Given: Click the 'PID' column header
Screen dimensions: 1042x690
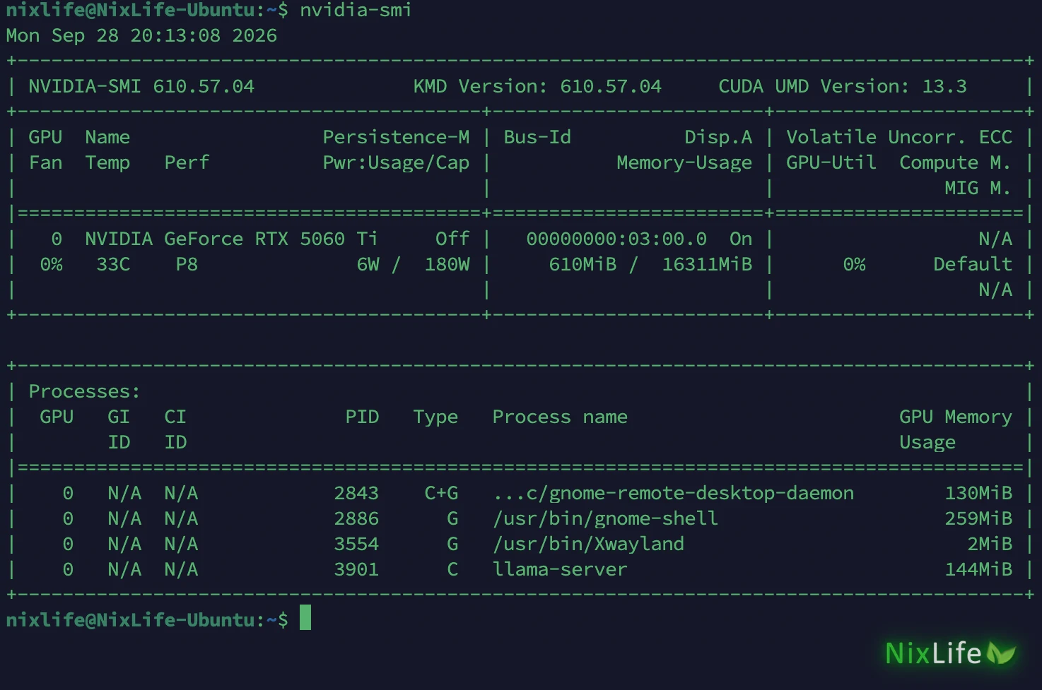Looking at the screenshot, I should pos(362,417).
